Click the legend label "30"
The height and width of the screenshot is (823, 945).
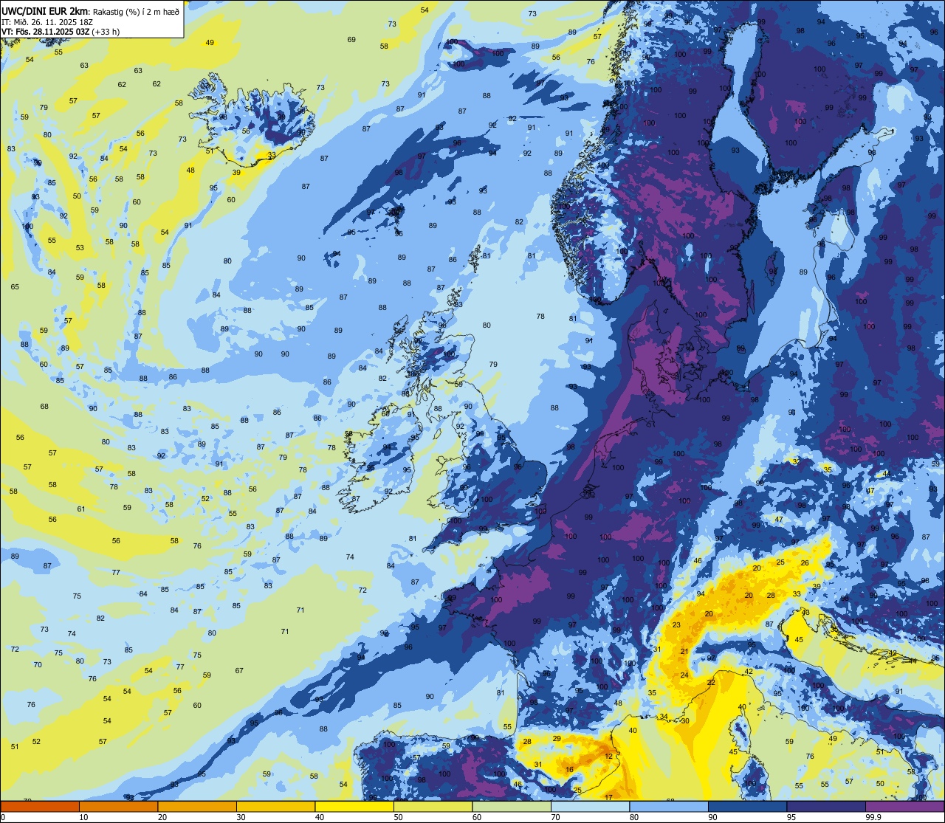[x=241, y=817]
